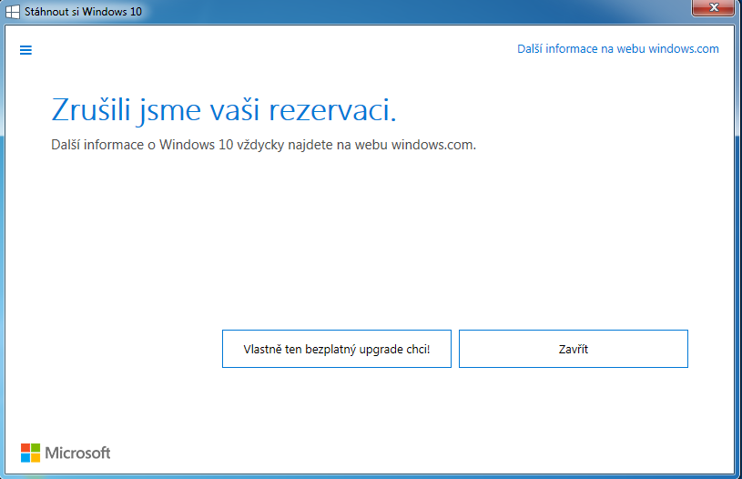Click the Microsoft logo
Viewport: 742px width, 479px height.
[x=66, y=453]
